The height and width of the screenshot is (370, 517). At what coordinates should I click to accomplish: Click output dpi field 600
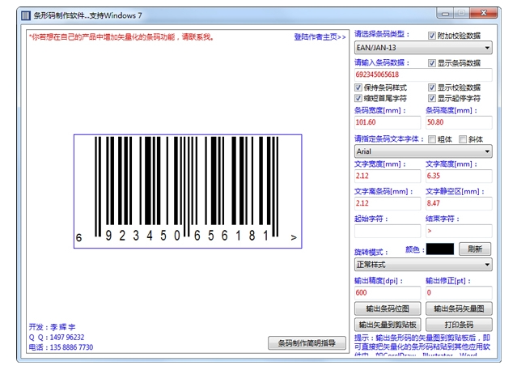(388, 293)
